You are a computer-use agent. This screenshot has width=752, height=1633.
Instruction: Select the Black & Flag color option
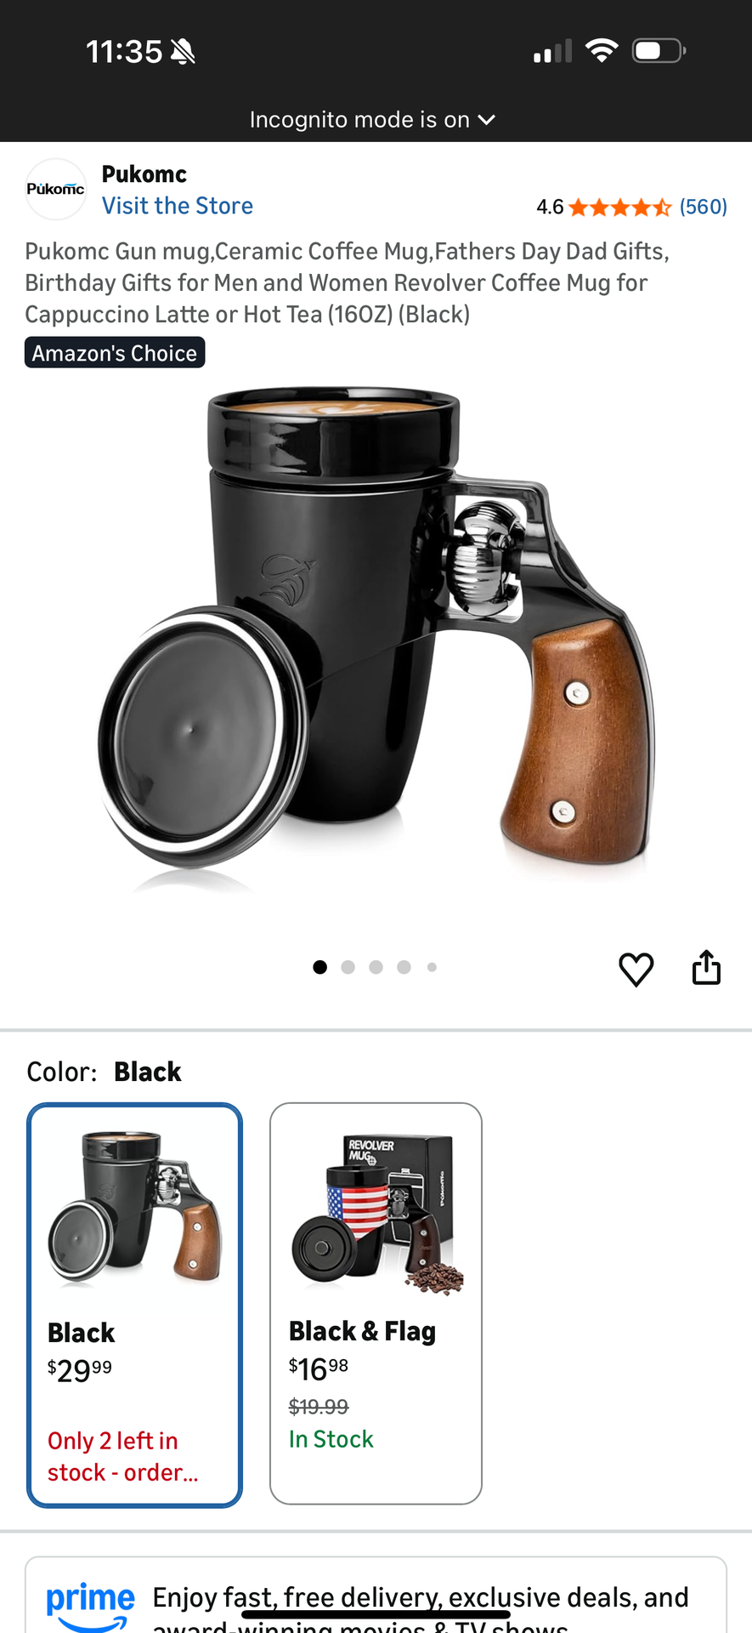click(376, 1303)
